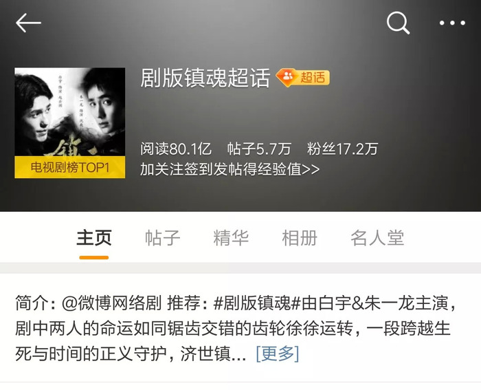
Task: Tap the 阅读80.1亿 read count
Action: (176, 149)
